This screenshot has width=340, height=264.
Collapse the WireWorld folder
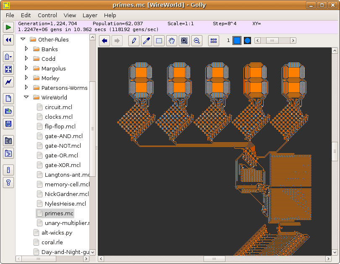(x=26, y=97)
